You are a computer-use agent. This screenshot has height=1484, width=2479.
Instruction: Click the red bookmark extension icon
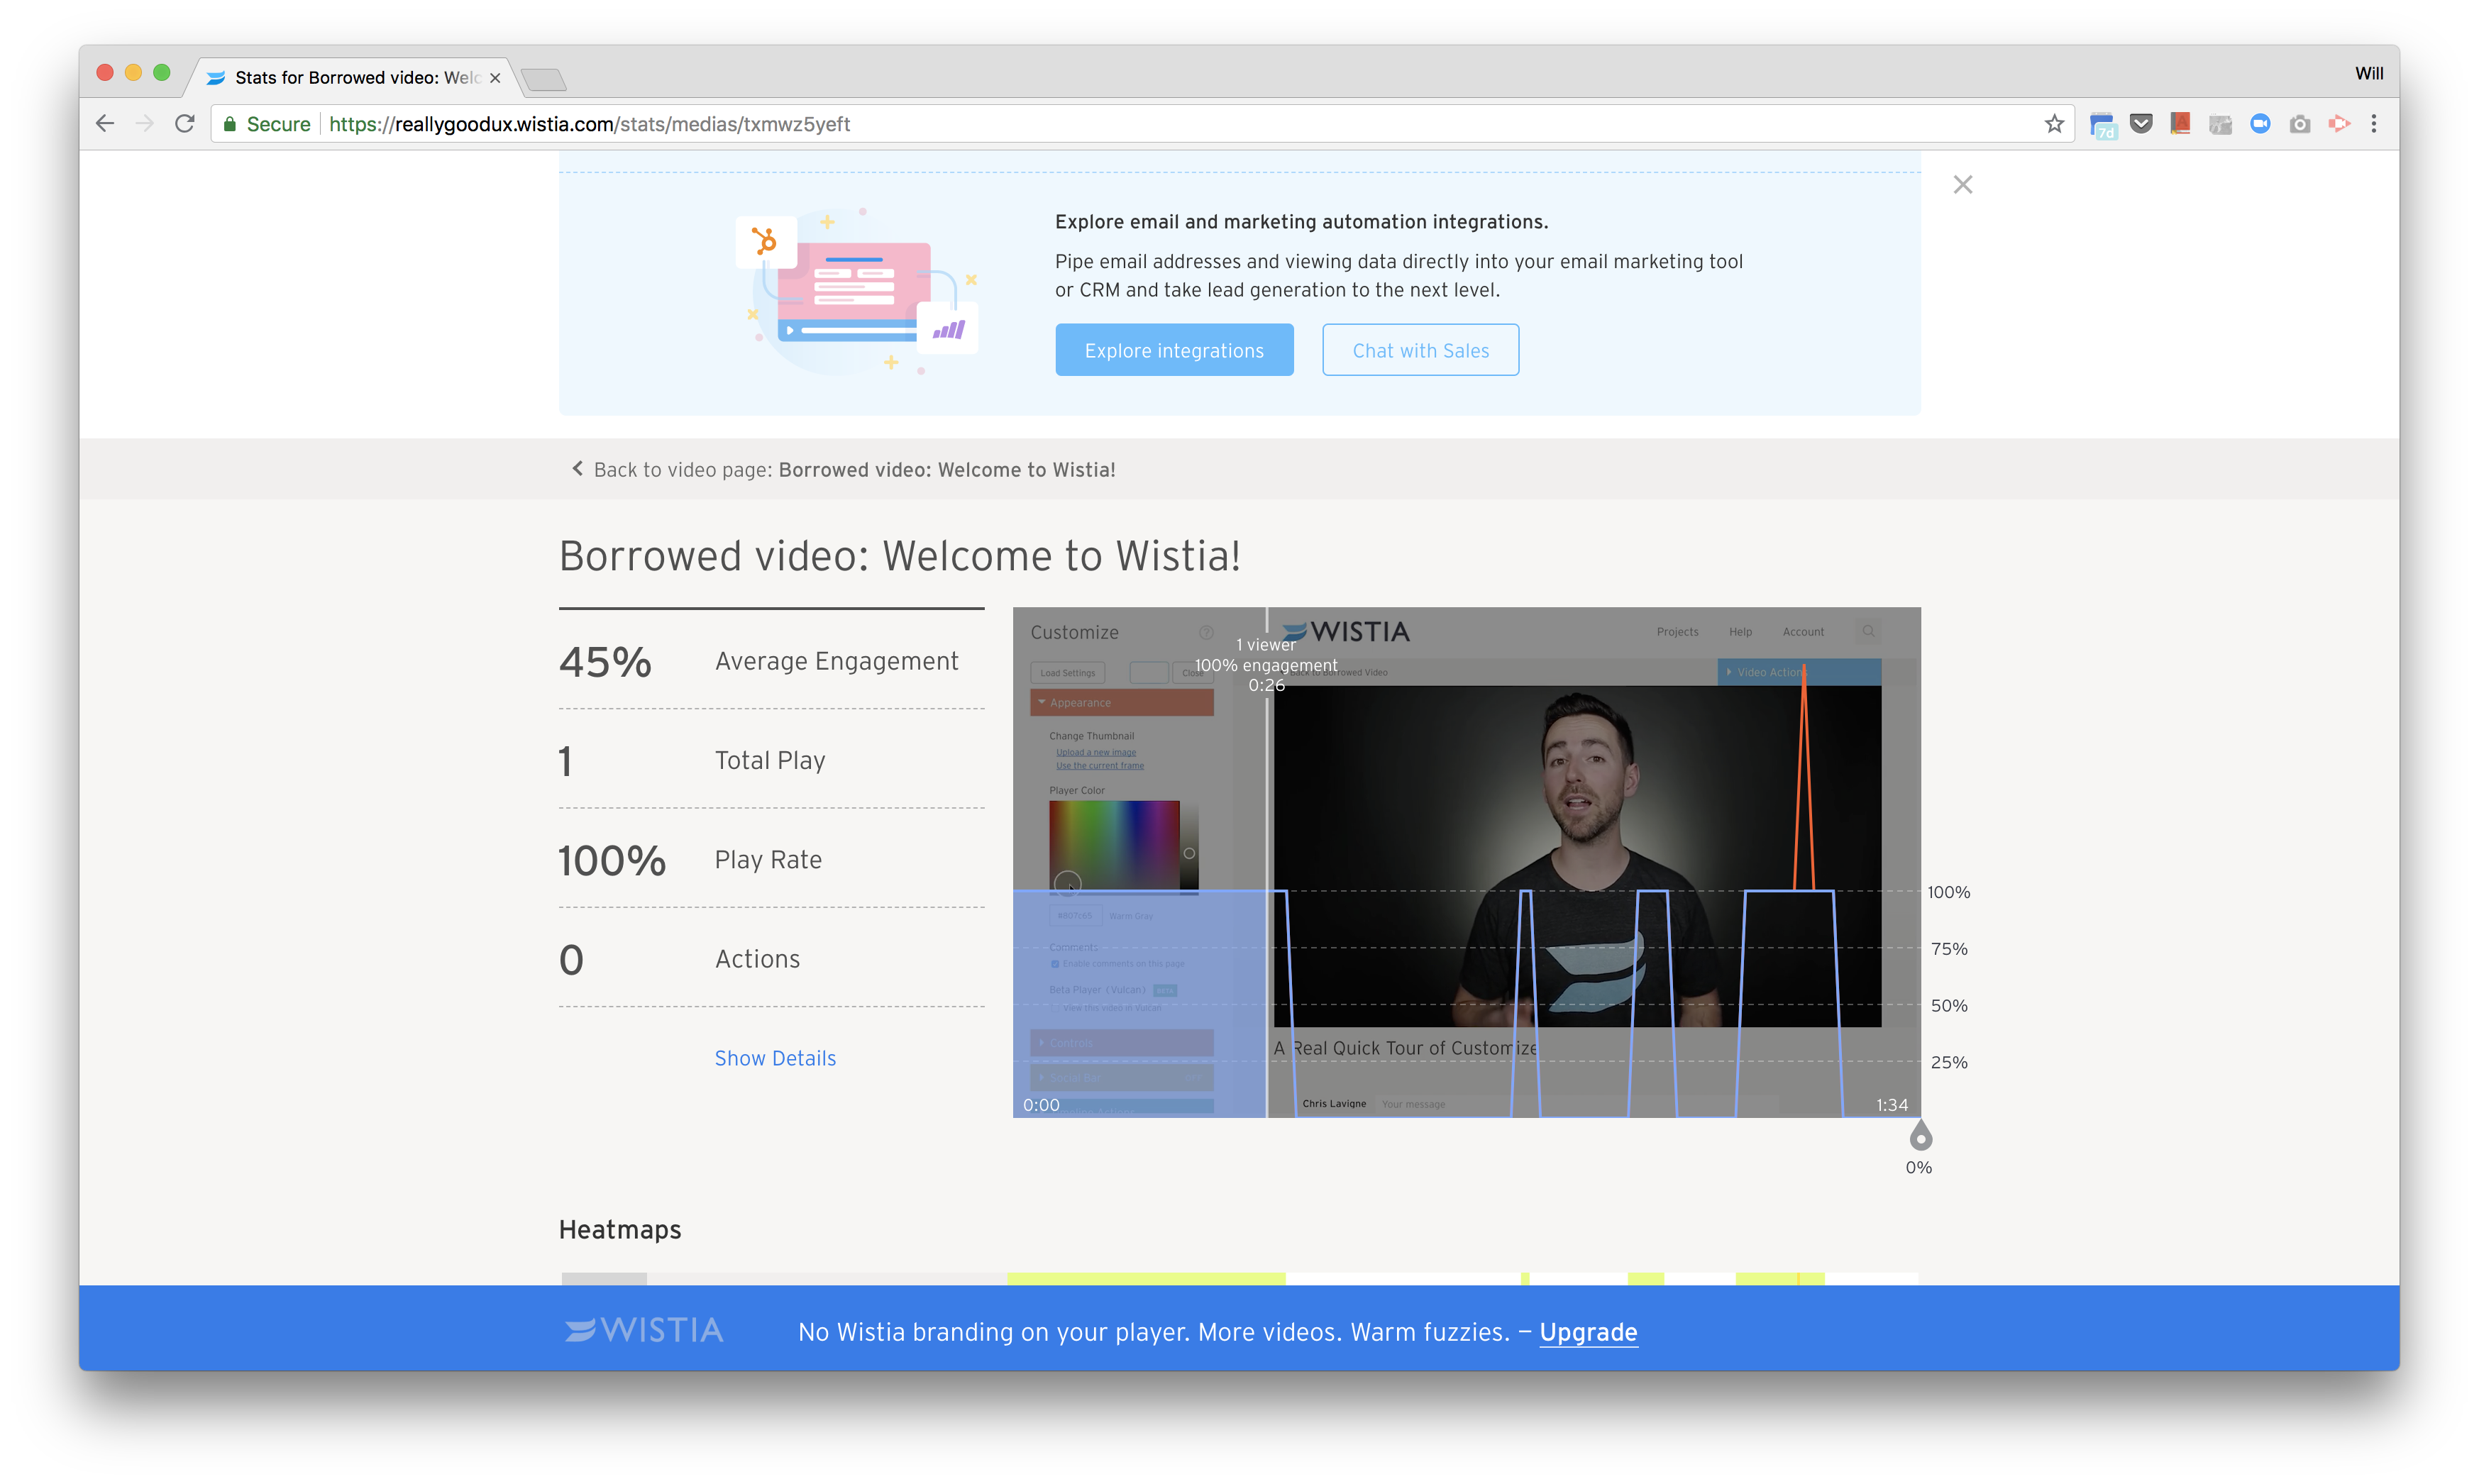point(2181,124)
